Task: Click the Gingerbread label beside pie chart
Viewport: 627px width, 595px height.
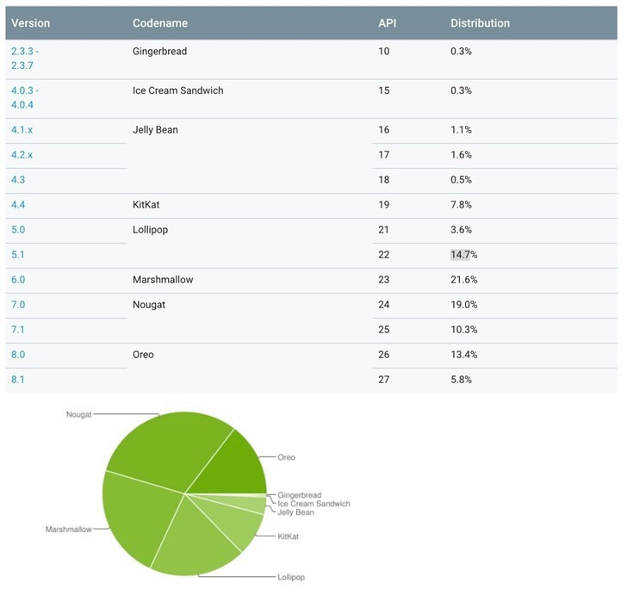Action: click(x=299, y=495)
